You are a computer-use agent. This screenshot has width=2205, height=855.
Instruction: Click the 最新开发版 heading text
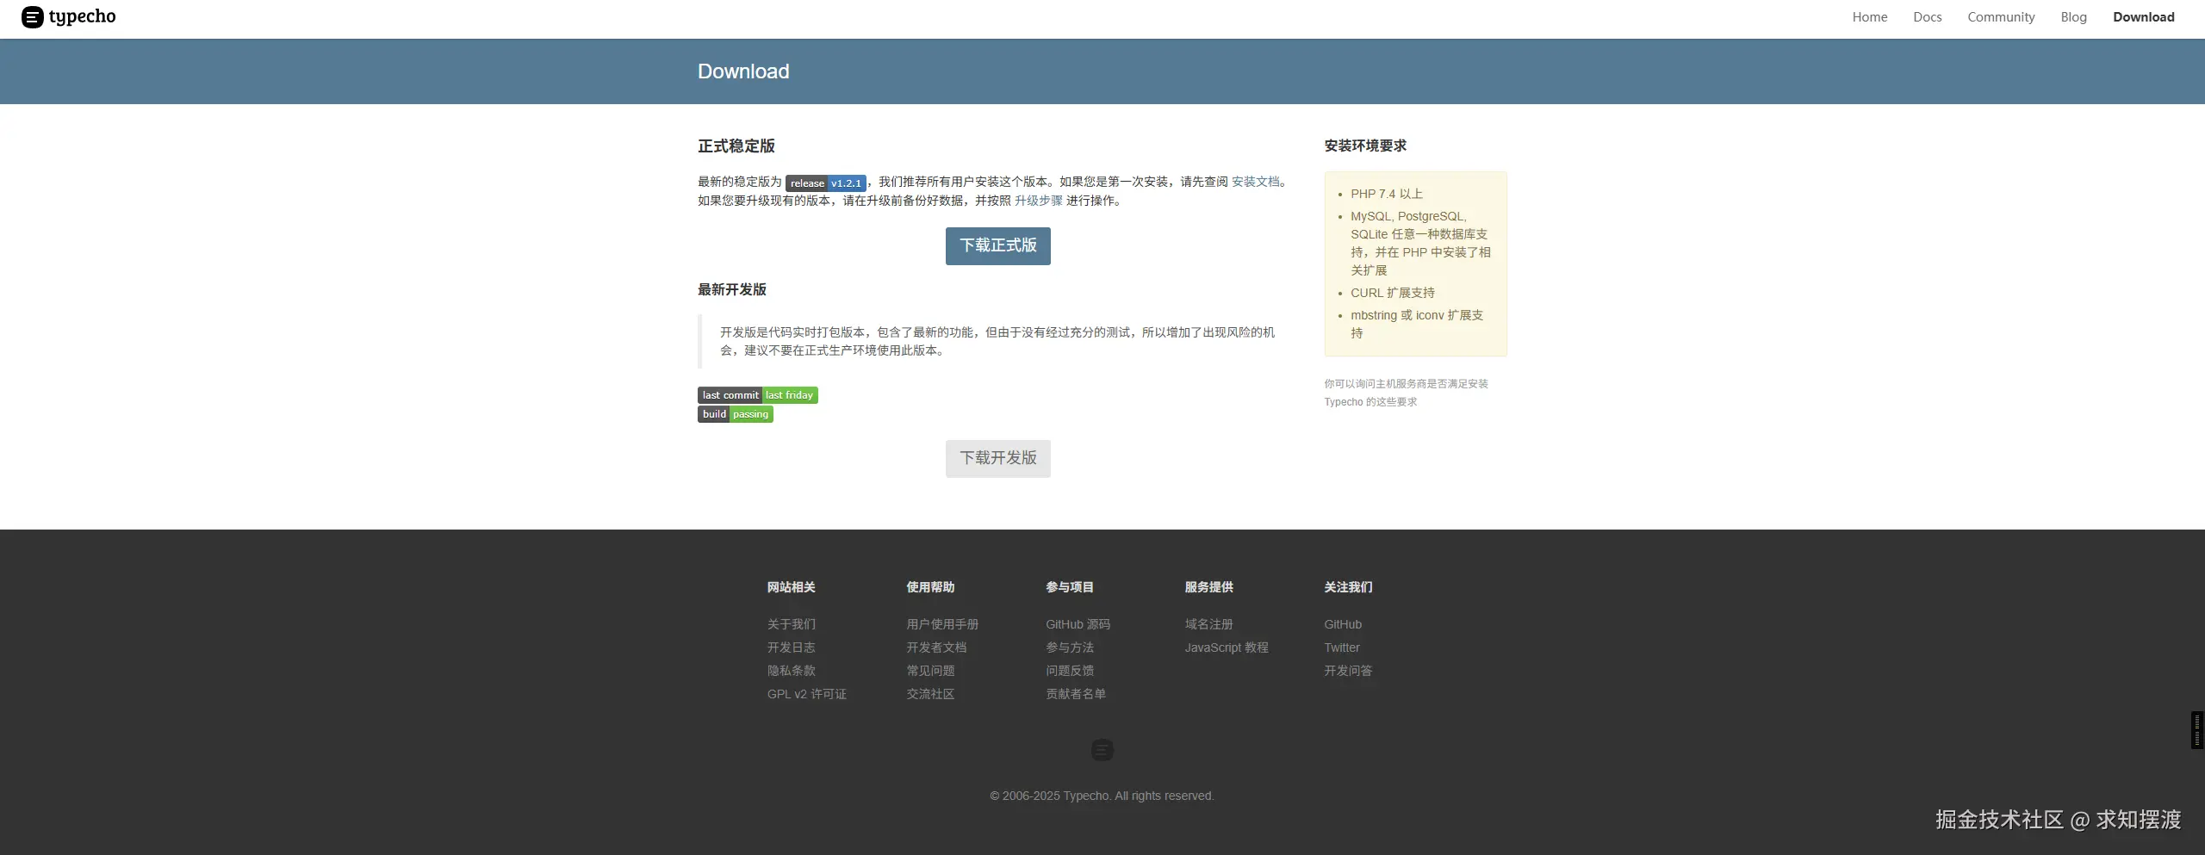coord(732,290)
